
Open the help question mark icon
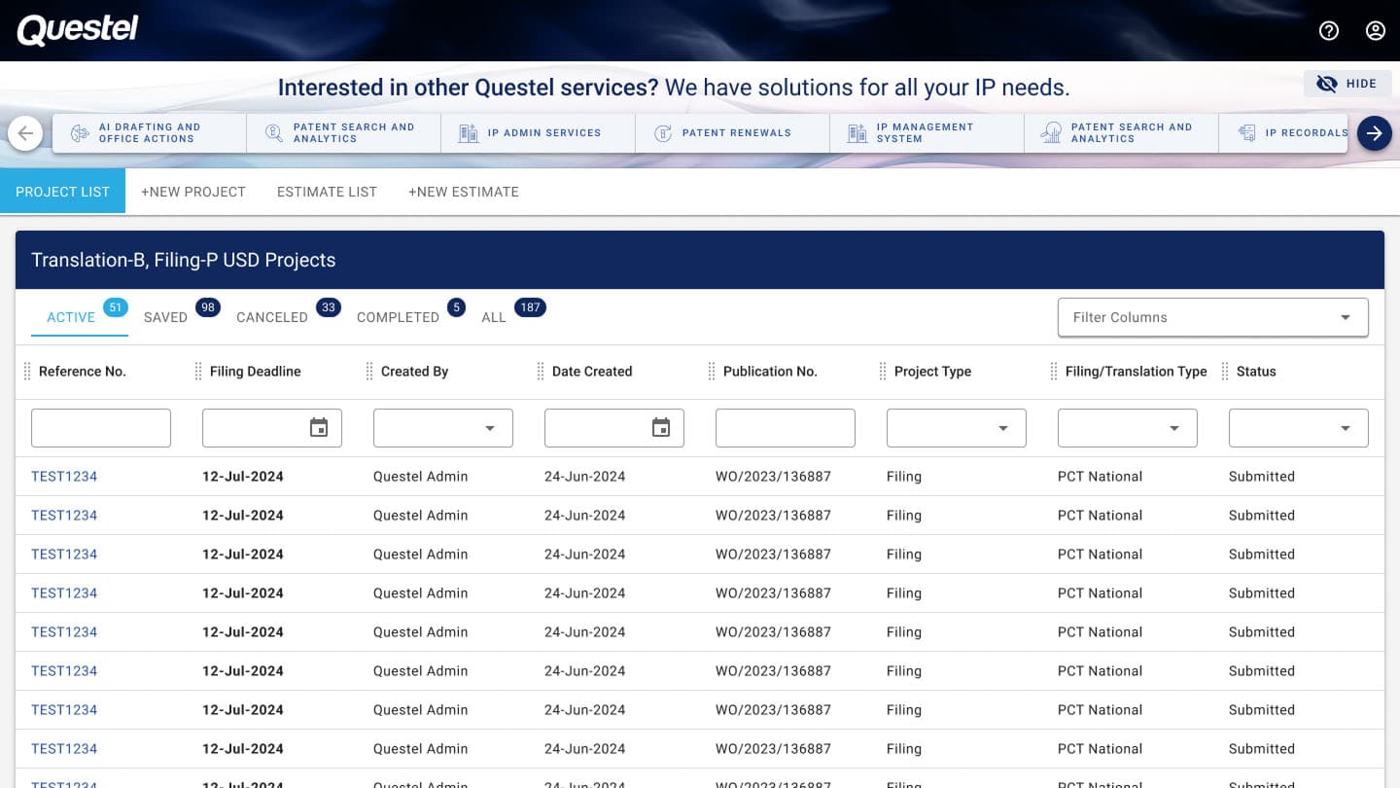pos(1329,30)
